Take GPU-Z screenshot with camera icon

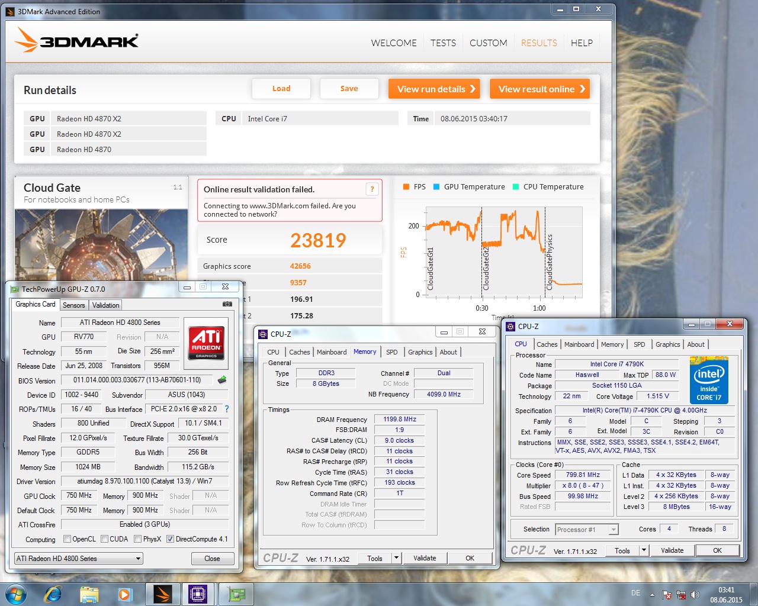pos(227,304)
